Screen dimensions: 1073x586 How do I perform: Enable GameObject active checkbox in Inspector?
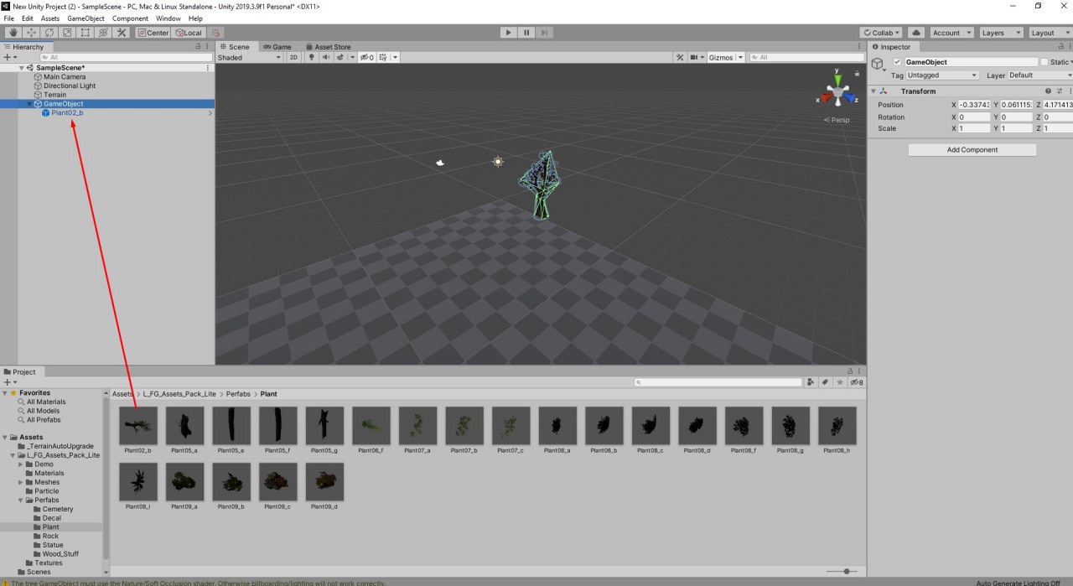pyautogui.click(x=898, y=62)
